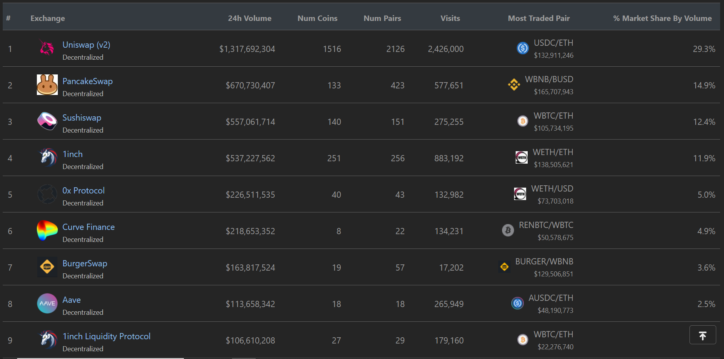Click 0x Protocol volume $226,511,535
This screenshot has height=359, width=724.
(x=250, y=195)
